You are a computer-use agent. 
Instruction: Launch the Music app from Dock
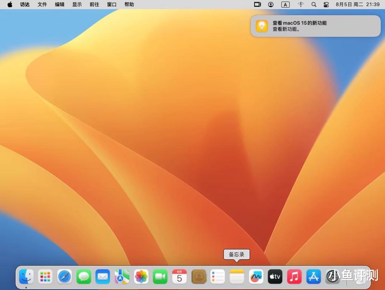[294, 277]
